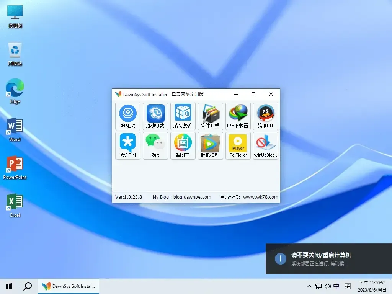Image resolution: width=392 pixels, height=294 pixels.
Task: Expand hidden system tray icons chevron
Action: coord(309,286)
